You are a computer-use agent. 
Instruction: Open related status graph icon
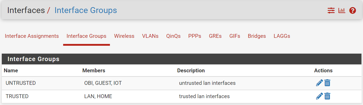(x=342, y=10)
